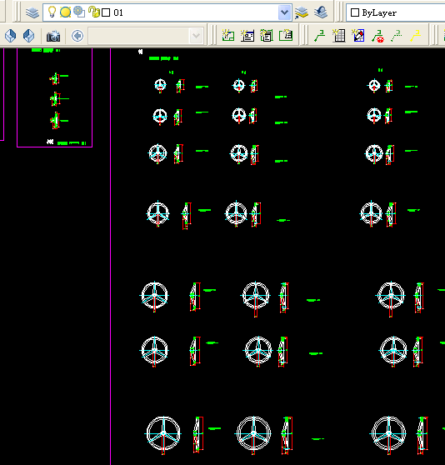The image size is (445, 465).
Task: Click the green leader with red symbol icon
Action: (377, 36)
